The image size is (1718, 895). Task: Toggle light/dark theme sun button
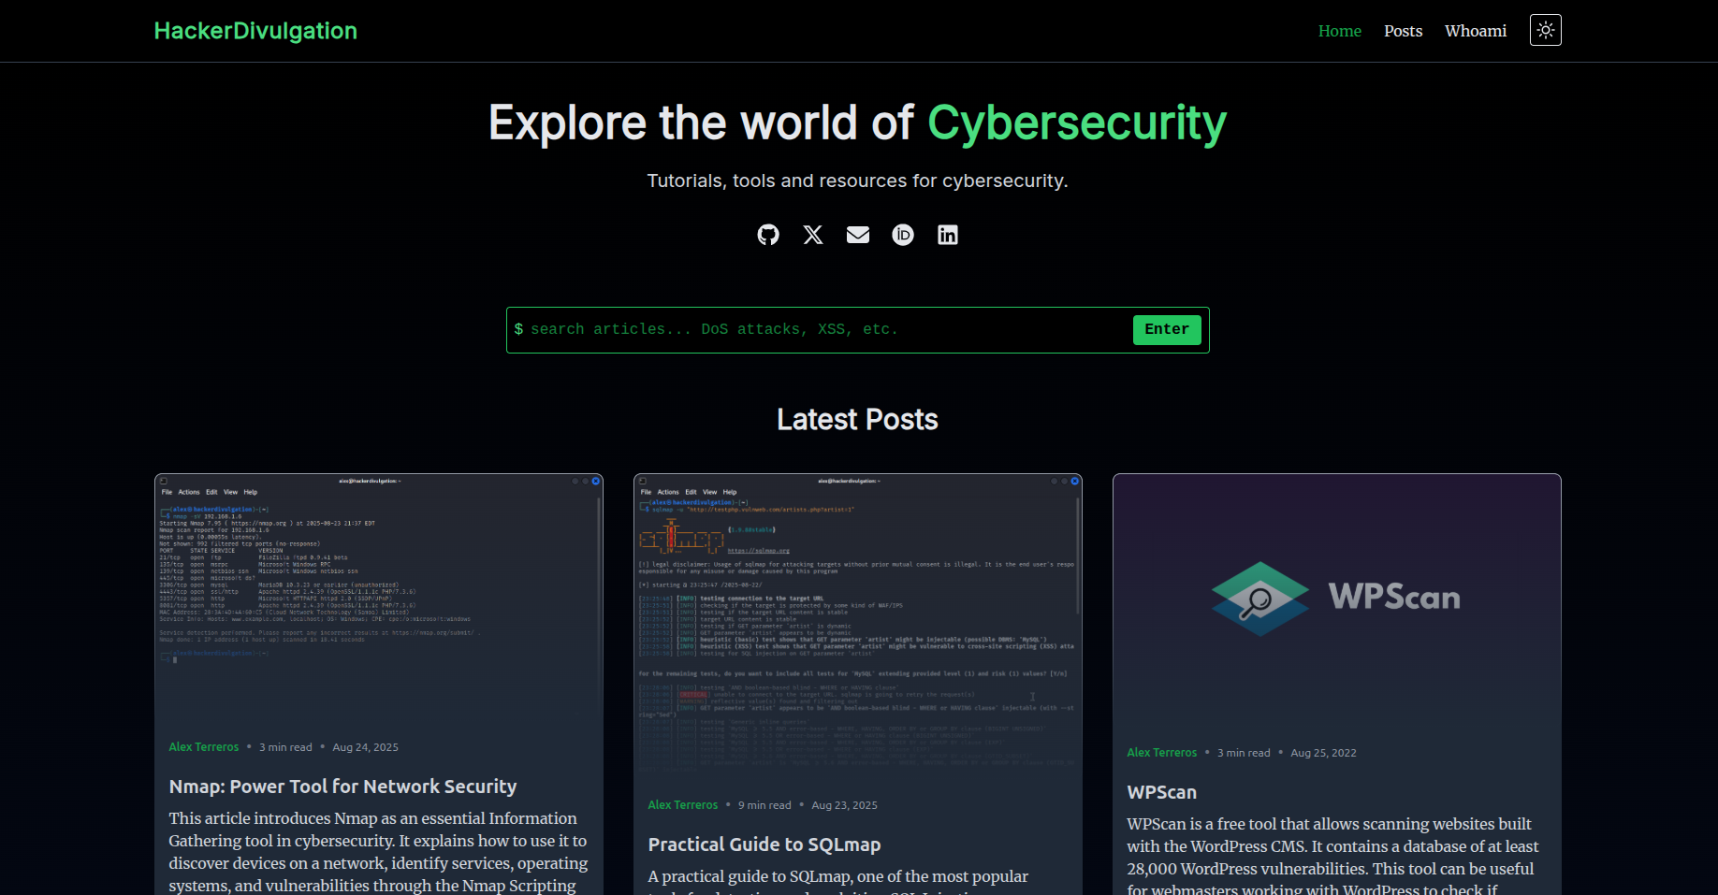click(1545, 31)
